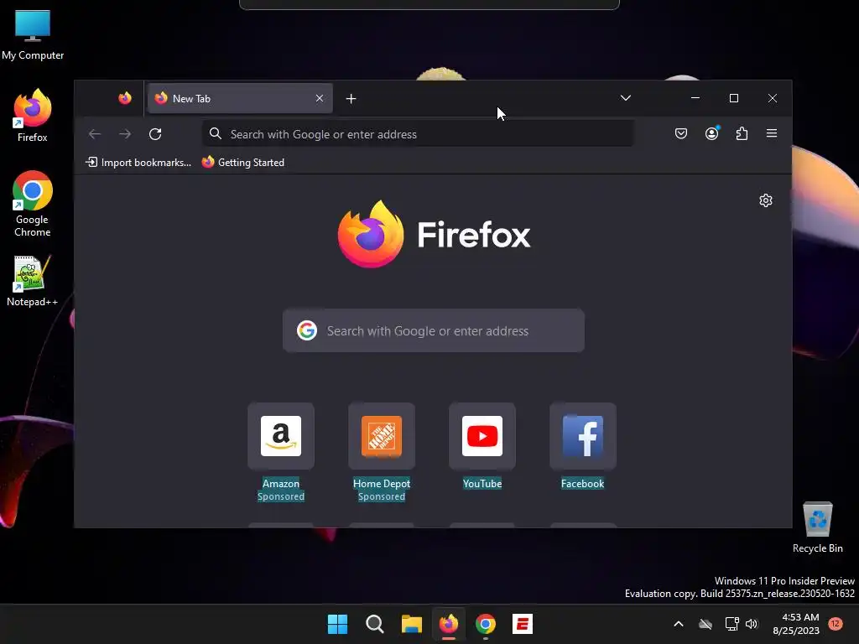Image resolution: width=859 pixels, height=644 pixels.
Task: Select the Google Chrome desktop shortcut
Action: (33, 203)
